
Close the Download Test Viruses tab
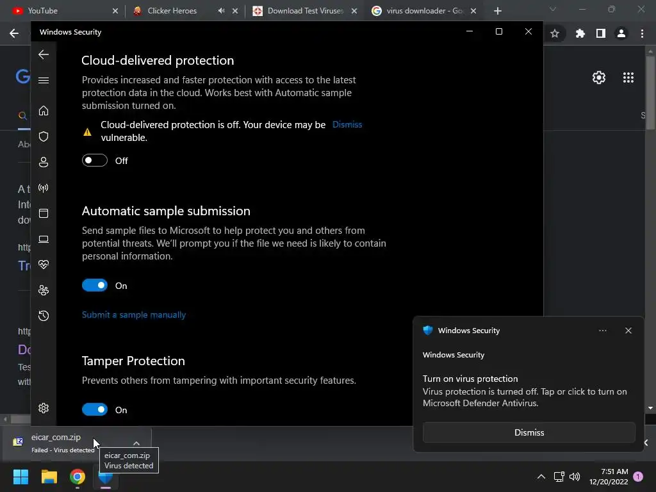point(354,11)
